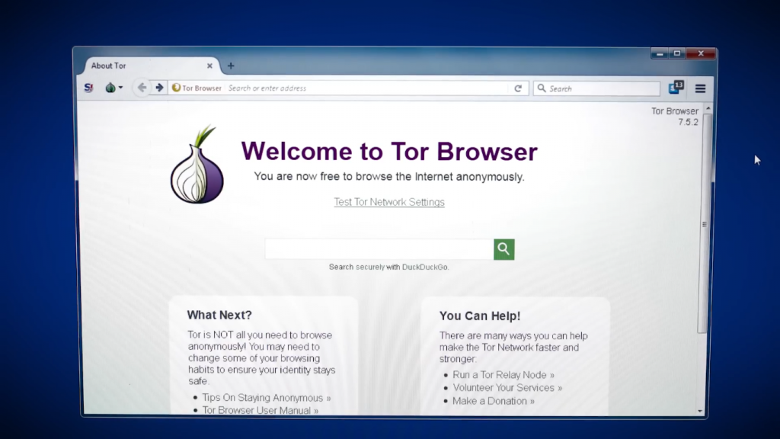The image size is (780, 439).
Task: Click the You Can Help! heading
Action: point(480,316)
